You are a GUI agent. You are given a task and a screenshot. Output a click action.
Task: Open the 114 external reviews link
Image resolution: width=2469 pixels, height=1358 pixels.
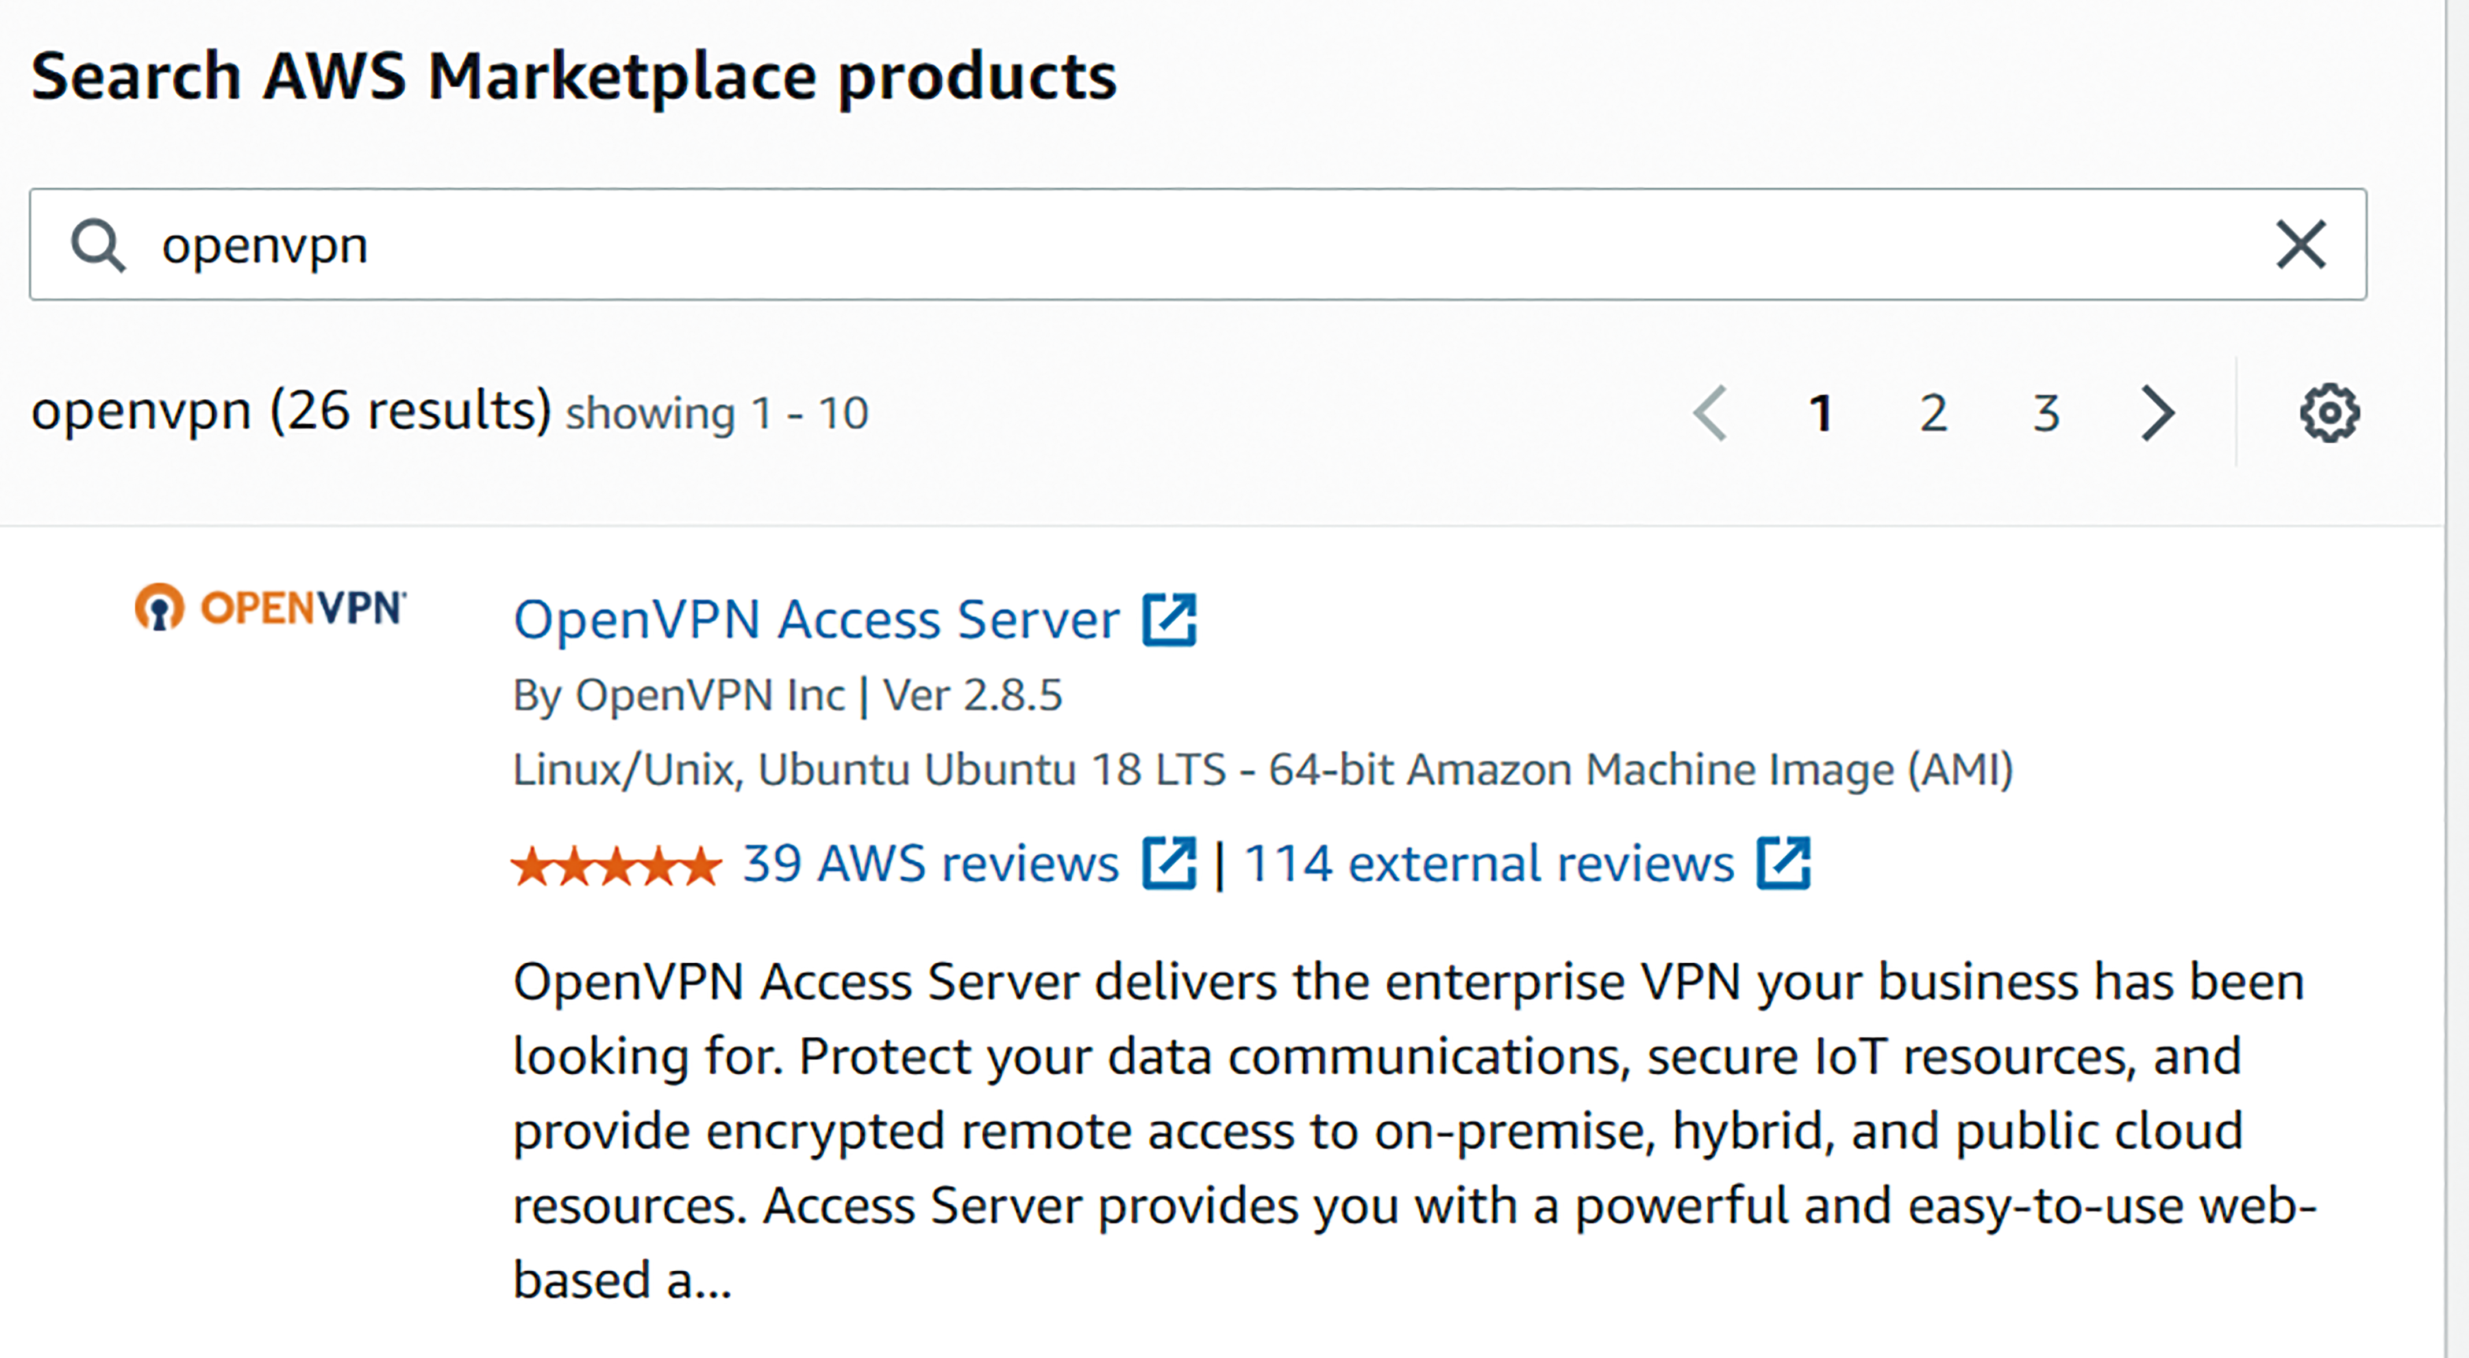(1489, 863)
